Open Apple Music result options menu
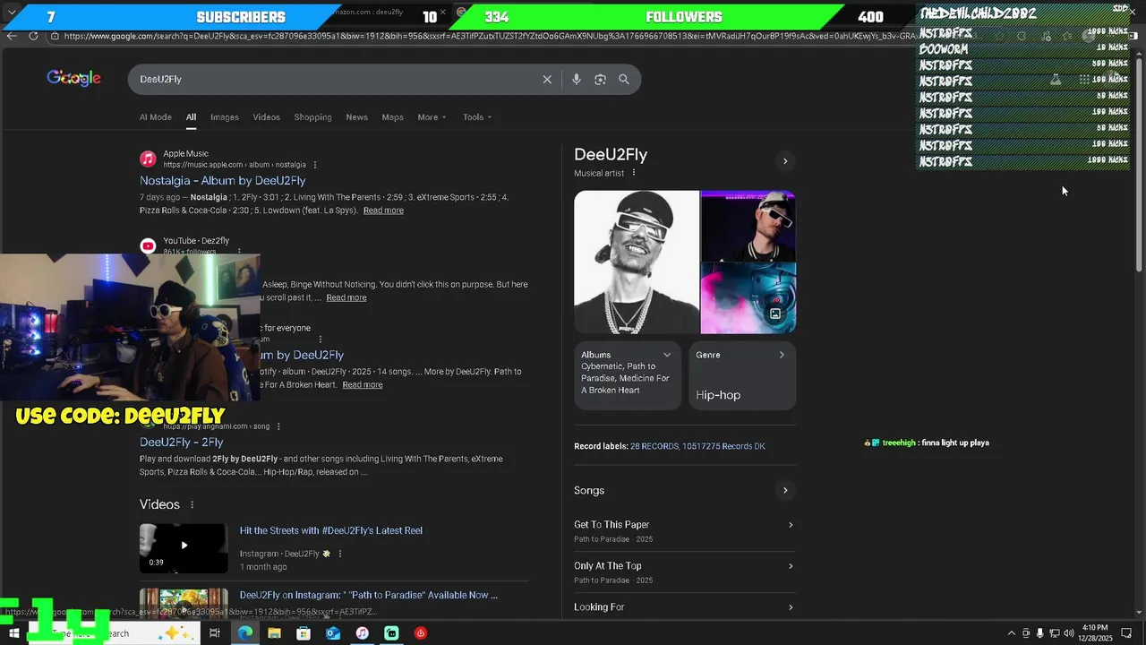1146x645 pixels. tap(315, 165)
